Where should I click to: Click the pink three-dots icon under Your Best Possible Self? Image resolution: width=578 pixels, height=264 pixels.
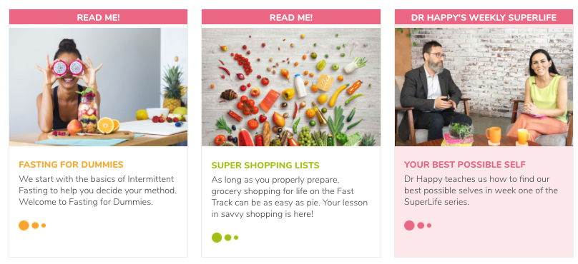pyautogui.click(x=418, y=225)
